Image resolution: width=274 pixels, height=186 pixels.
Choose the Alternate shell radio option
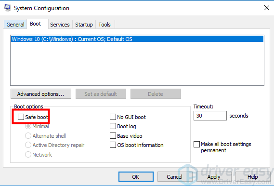(x=28, y=136)
